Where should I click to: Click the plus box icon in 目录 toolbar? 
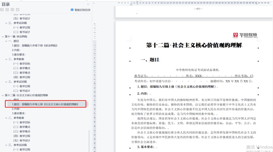(x=13, y=10)
